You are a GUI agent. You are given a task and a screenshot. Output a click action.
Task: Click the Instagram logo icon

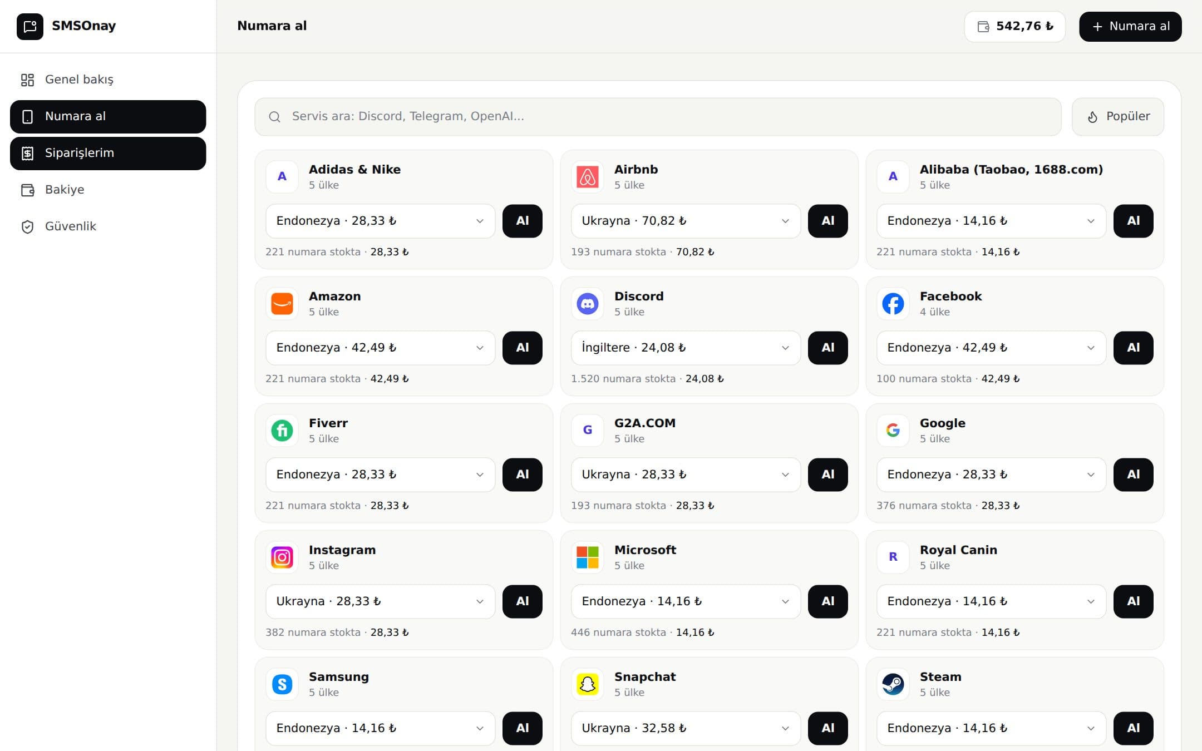point(282,557)
